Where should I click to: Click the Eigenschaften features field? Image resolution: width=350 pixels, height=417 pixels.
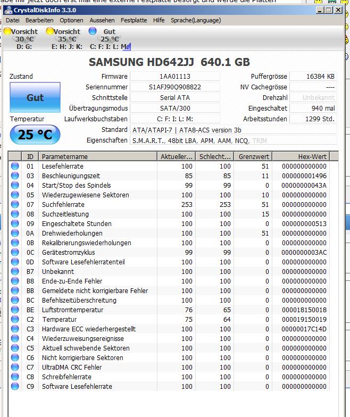(x=233, y=140)
